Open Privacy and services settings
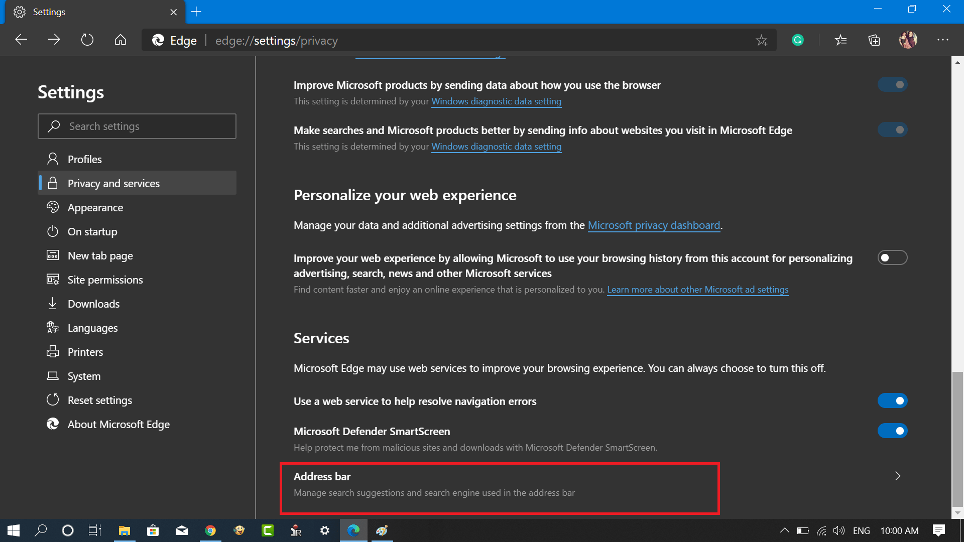This screenshot has height=542, width=964. (137, 183)
